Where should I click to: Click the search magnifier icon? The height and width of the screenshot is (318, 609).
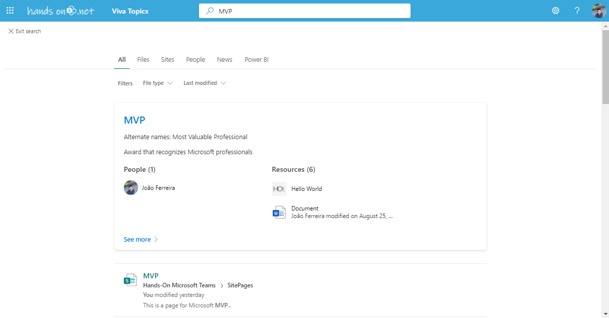[210, 11]
